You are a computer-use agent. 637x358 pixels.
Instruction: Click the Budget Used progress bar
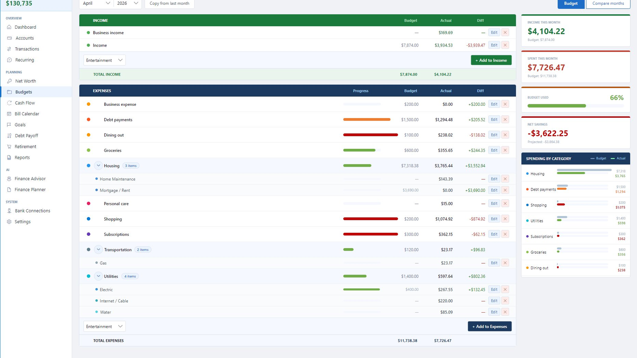(575, 106)
